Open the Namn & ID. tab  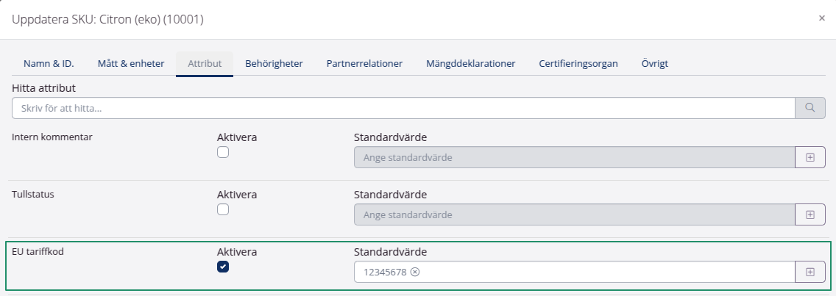pos(49,64)
